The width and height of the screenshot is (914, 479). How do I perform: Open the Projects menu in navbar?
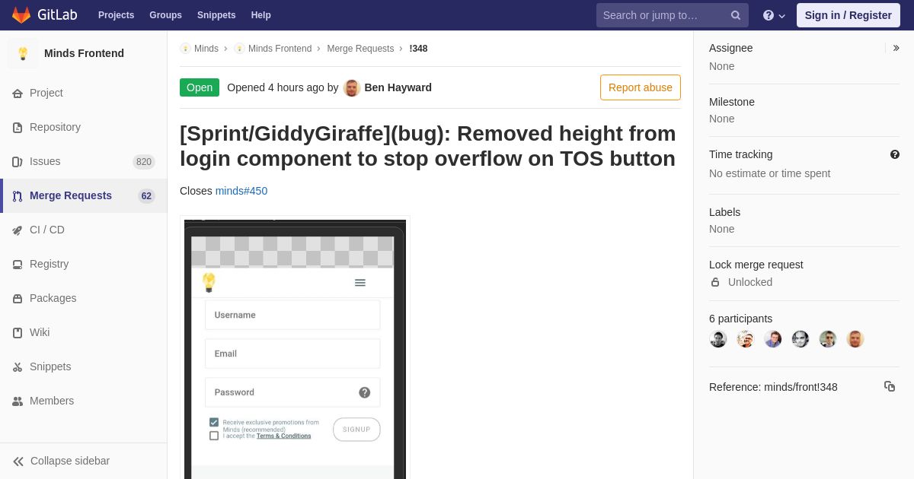point(116,15)
